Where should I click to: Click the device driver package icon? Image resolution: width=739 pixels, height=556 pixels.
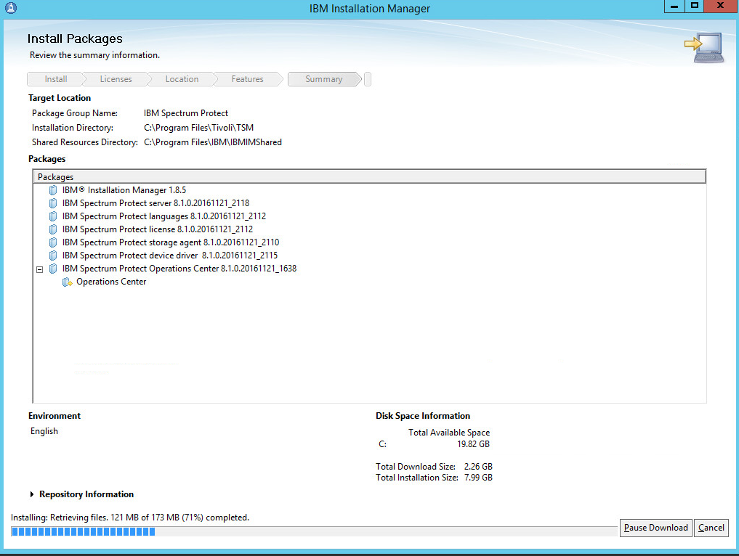tap(53, 255)
